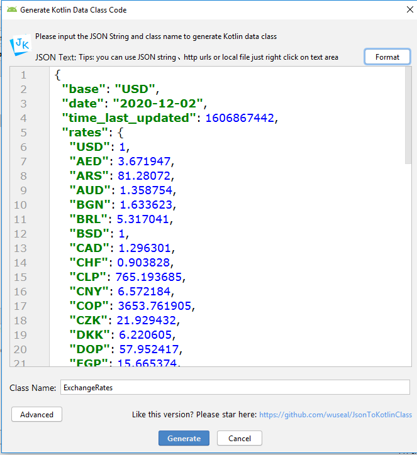Screen dimensions: 417x455
Task: Open the JsonToKotlinClass GitHub link
Action: pyautogui.click(x=335, y=415)
